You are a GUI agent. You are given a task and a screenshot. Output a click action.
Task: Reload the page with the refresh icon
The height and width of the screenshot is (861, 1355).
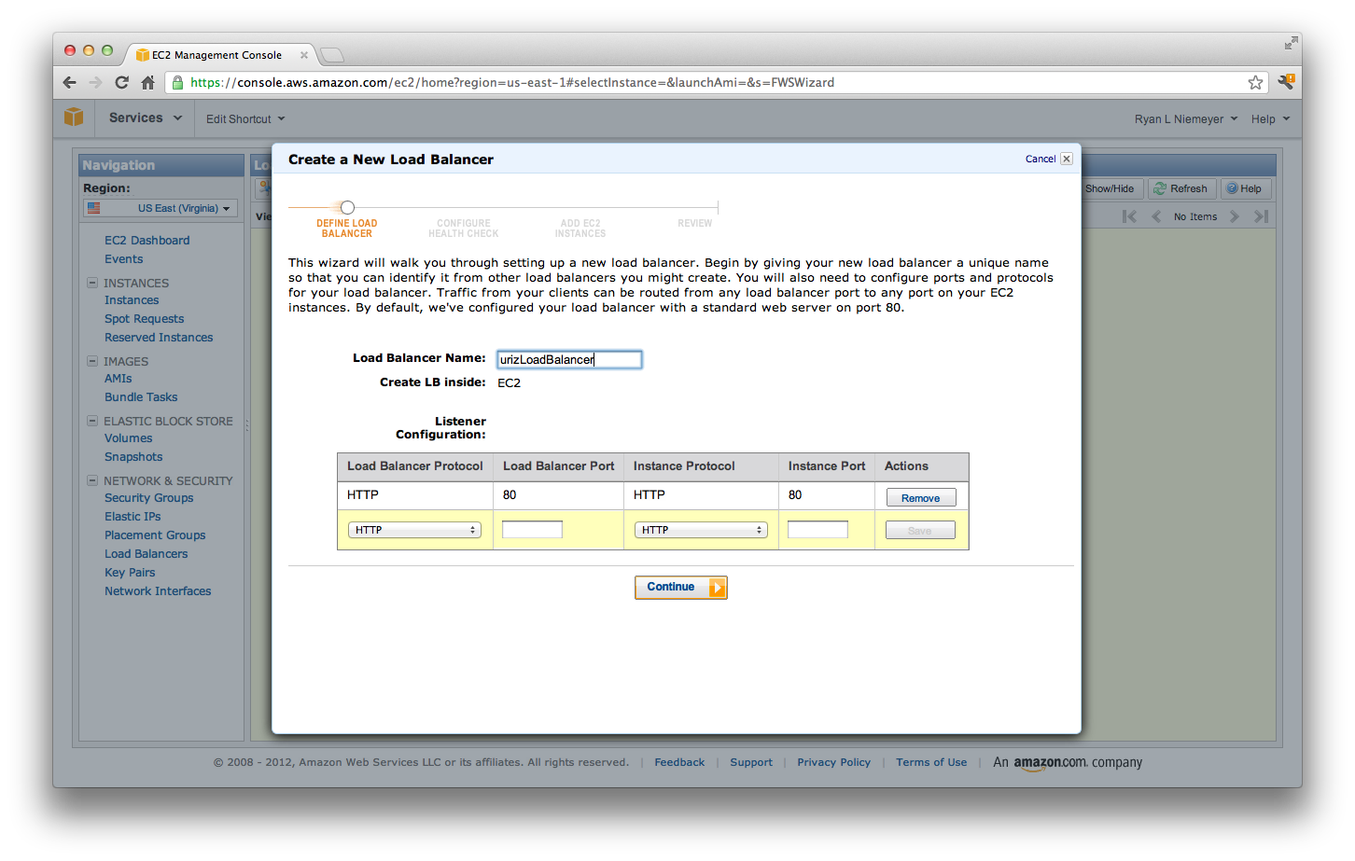pos(121,82)
